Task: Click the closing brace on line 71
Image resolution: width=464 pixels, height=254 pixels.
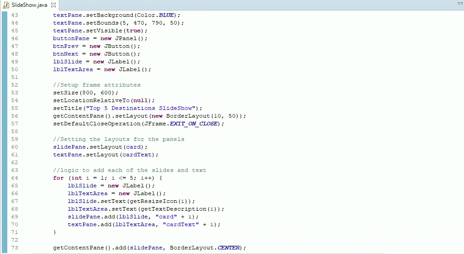Action: 55,232
